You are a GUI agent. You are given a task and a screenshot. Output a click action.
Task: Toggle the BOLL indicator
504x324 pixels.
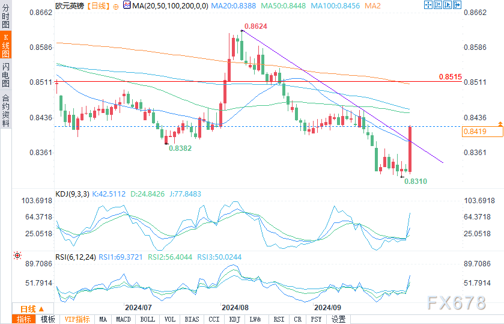pyautogui.click(x=147, y=319)
